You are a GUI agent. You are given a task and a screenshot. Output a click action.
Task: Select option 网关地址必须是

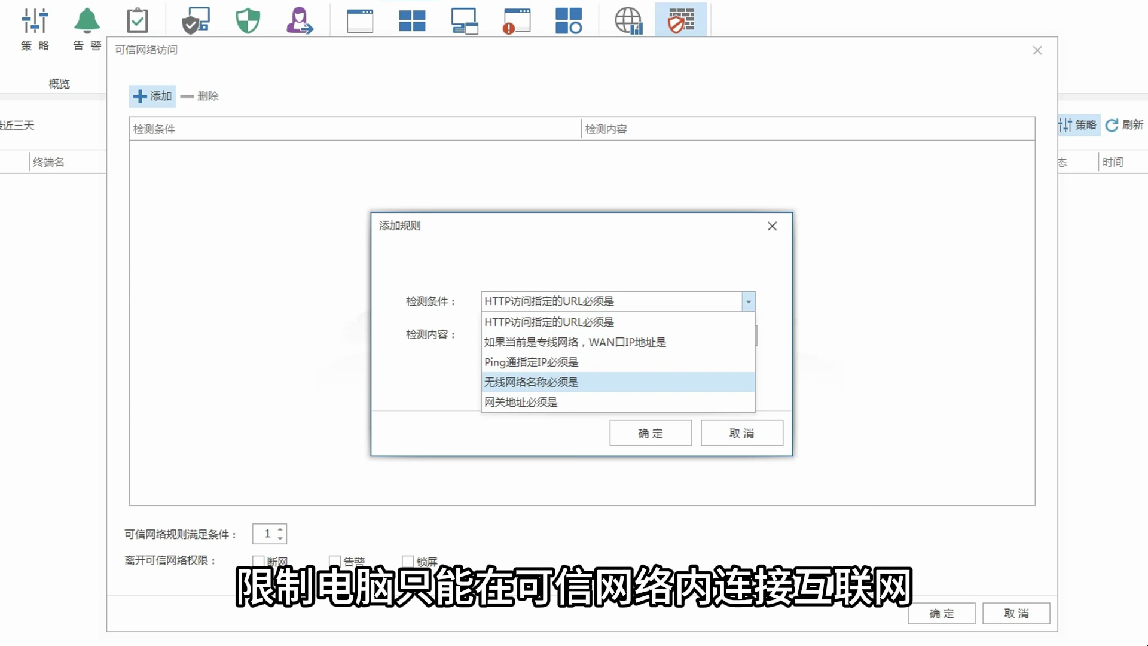coord(618,402)
